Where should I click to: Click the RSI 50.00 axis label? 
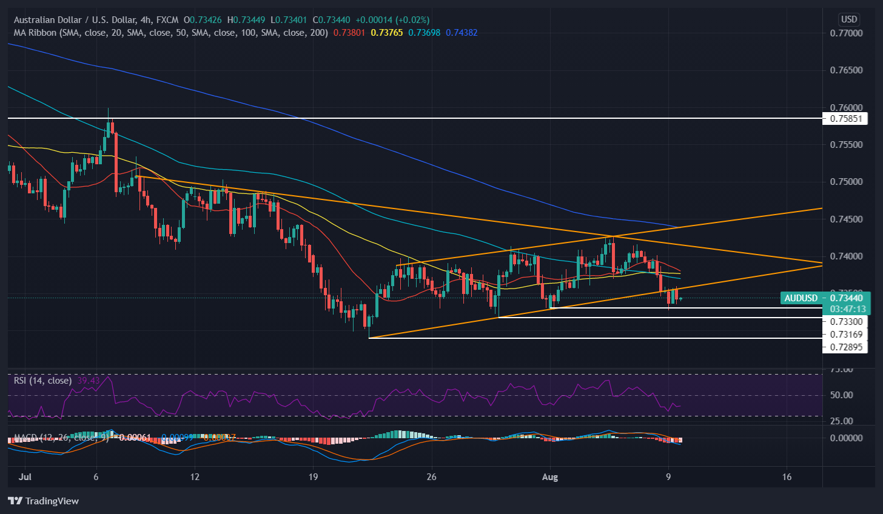(842, 395)
